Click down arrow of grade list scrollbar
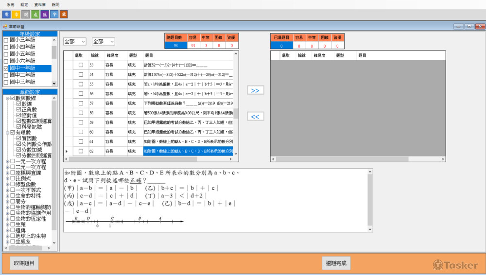This screenshot has width=486, height=275. [x=54, y=83]
